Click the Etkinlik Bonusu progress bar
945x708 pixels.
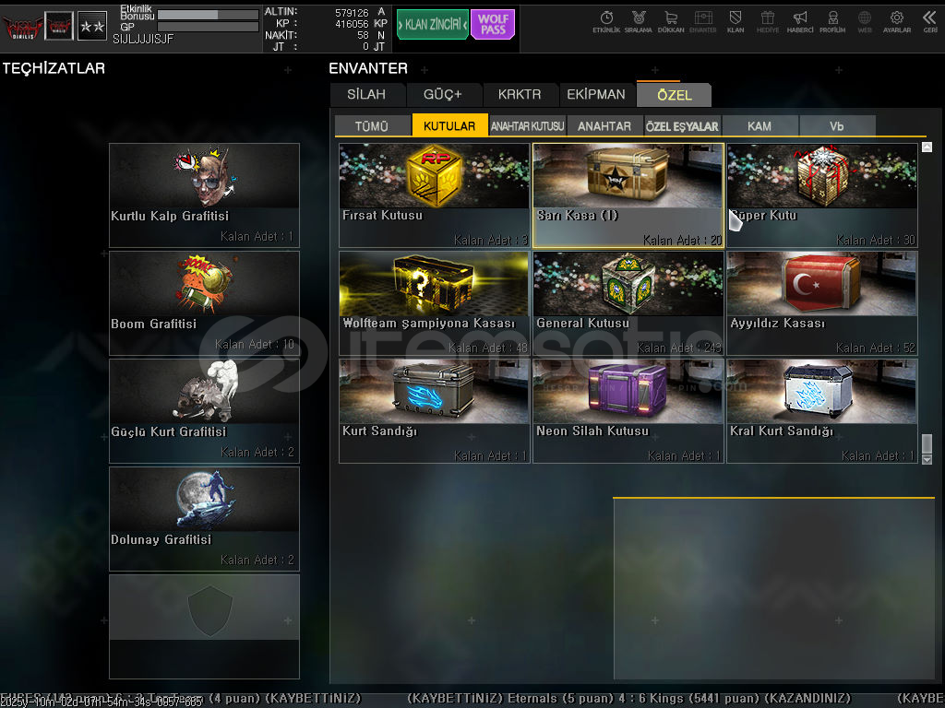208,15
